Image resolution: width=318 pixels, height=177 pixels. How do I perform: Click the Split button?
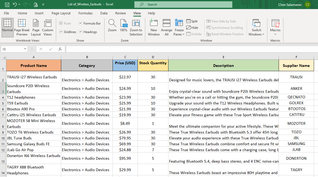pyautogui.click(x=192, y=21)
